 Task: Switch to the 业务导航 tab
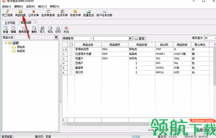click(x=10, y=23)
